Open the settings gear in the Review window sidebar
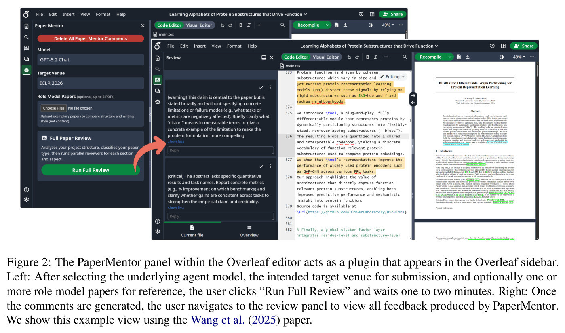This screenshot has height=333, width=565. click(x=157, y=231)
